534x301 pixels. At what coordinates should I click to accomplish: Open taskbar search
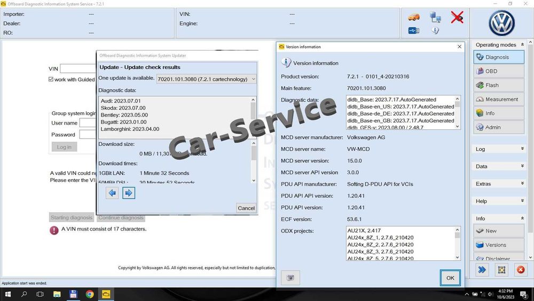(x=24, y=294)
